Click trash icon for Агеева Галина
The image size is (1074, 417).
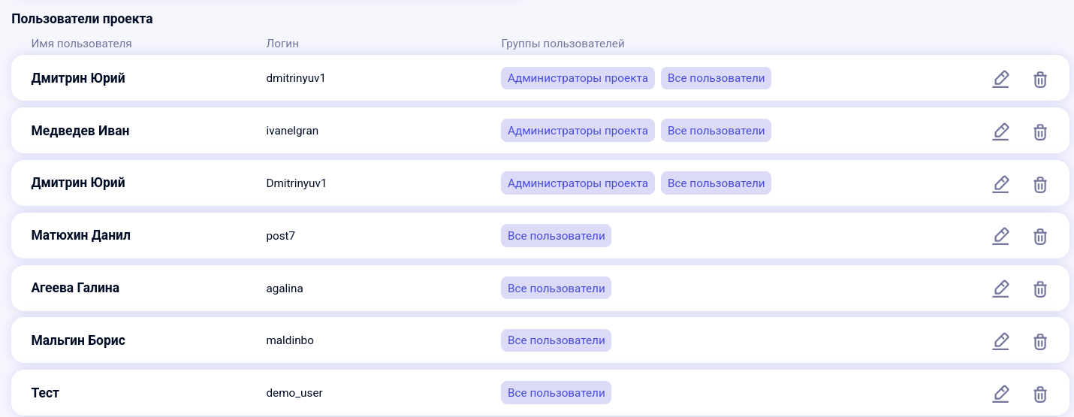(x=1040, y=289)
